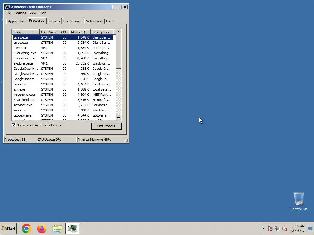The width and height of the screenshot is (314, 235).
Task: Open the Recycle Bin icon
Action: click(x=299, y=201)
